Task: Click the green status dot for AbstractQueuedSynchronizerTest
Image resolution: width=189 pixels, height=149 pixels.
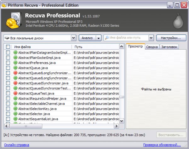Action: [x=15, y=88]
